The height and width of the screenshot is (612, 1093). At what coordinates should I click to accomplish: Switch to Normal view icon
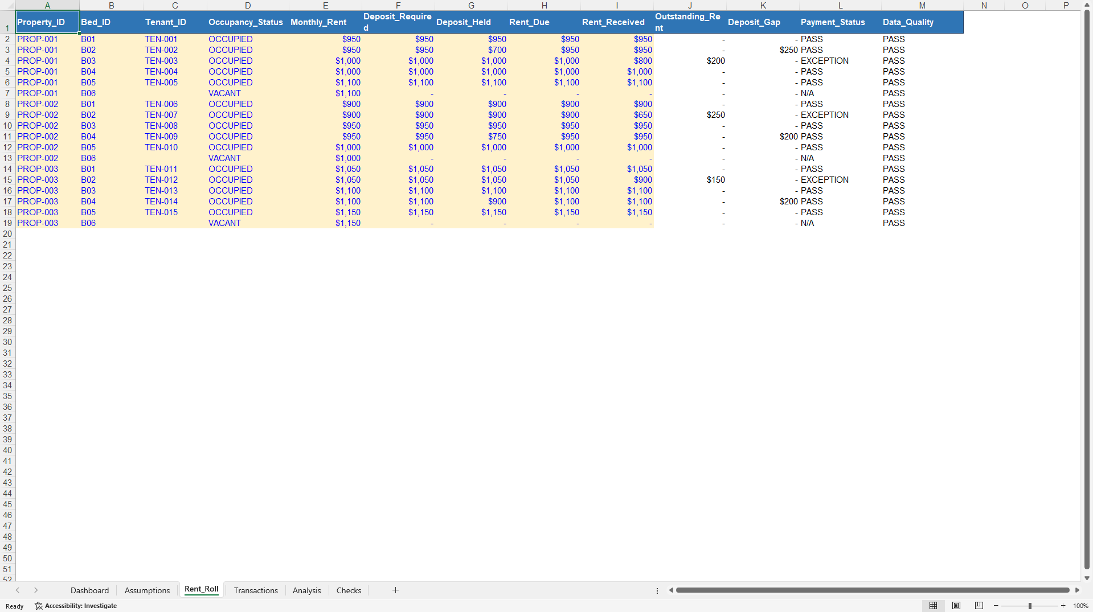[933, 606]
